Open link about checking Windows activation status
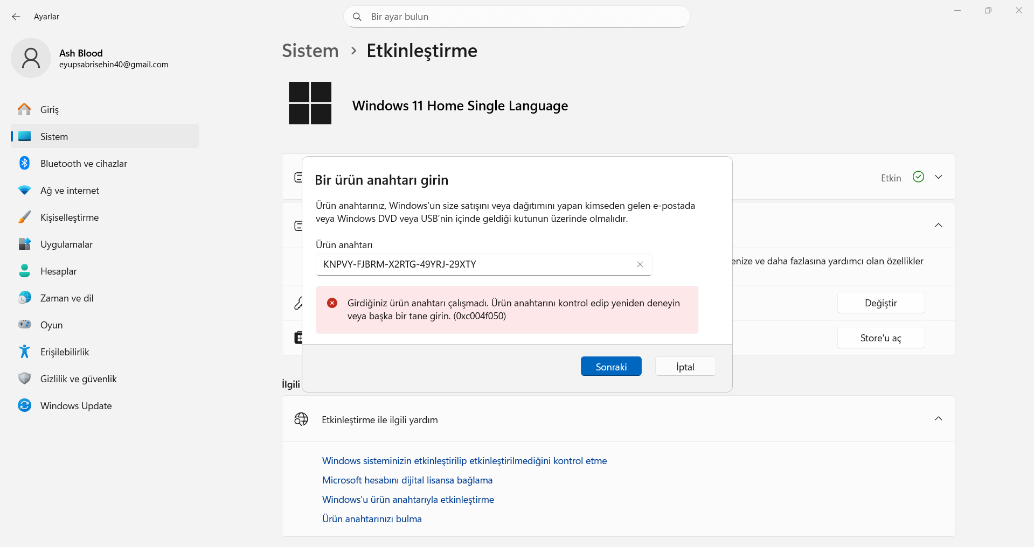1034x547 pixels. [x=464, y=461]
